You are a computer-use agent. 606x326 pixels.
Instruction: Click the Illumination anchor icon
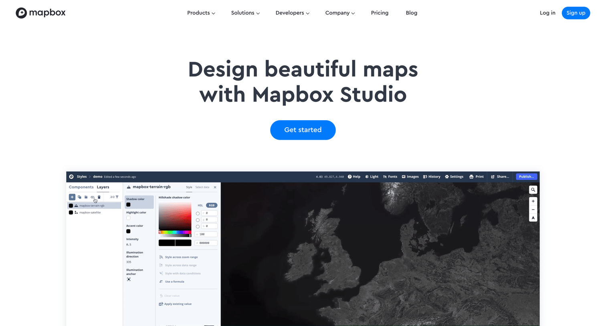129,280
